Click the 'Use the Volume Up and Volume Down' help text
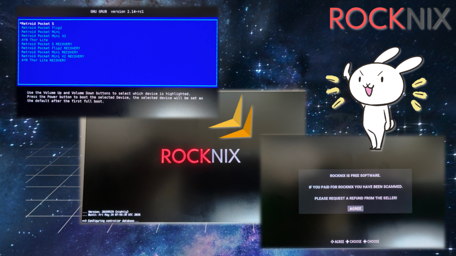456x256 pixels. coord(115,97)
